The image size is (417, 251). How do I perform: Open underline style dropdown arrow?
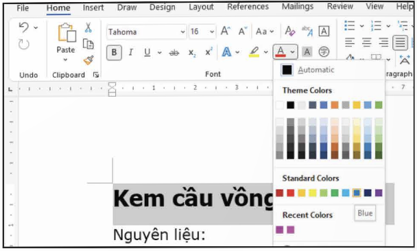pyautogui.click(x=159, y=52)
